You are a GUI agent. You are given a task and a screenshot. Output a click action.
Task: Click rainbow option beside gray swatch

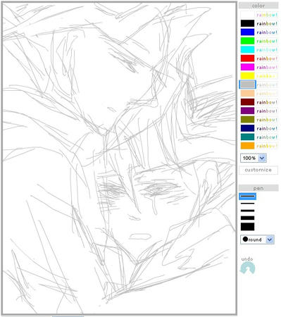point(267,85)
